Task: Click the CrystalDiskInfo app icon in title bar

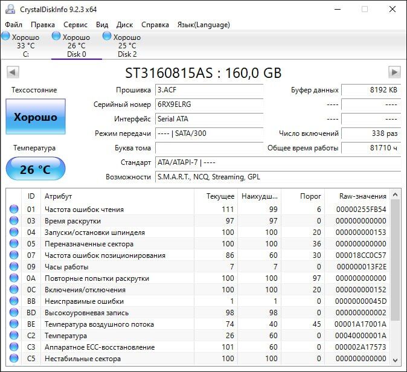Action: pyautogui.click(x=9, y=9)
